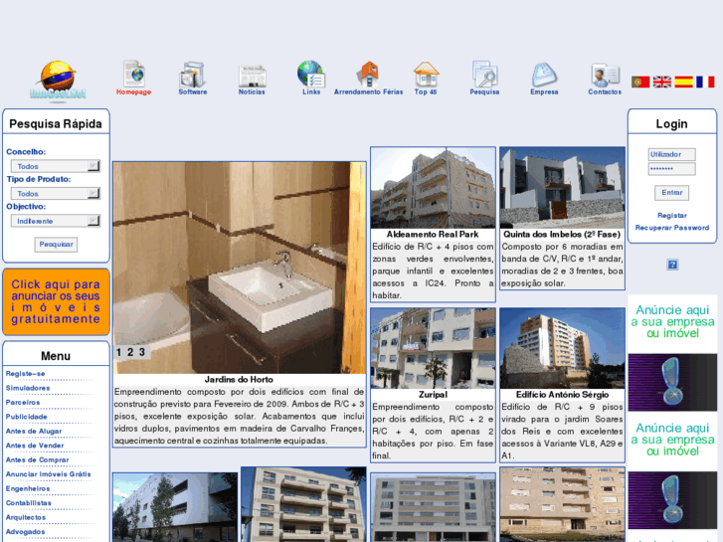Focus the Utilizador input field
This screenshot has height=542, width=723.
coord(672,154)
